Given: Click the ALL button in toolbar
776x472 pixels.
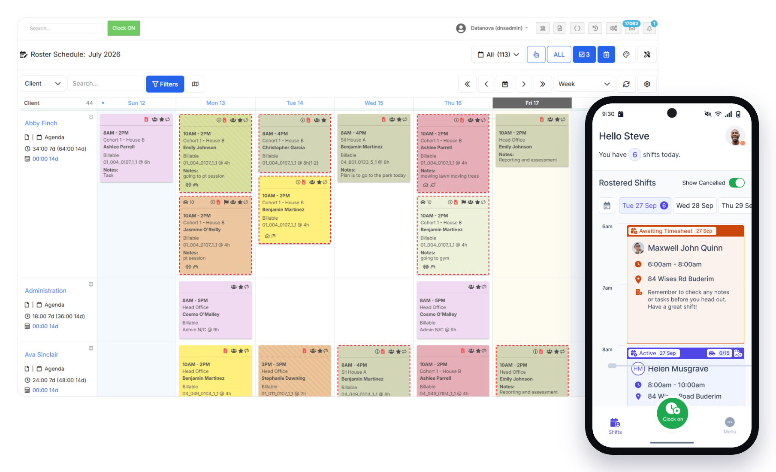Looking at the screenshot, I should [x=559, y=54].
